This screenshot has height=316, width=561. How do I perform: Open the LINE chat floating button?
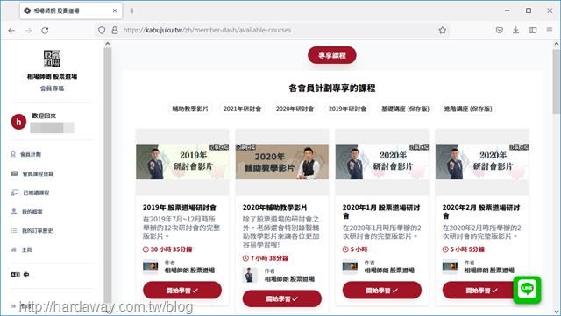click(527, 290)
